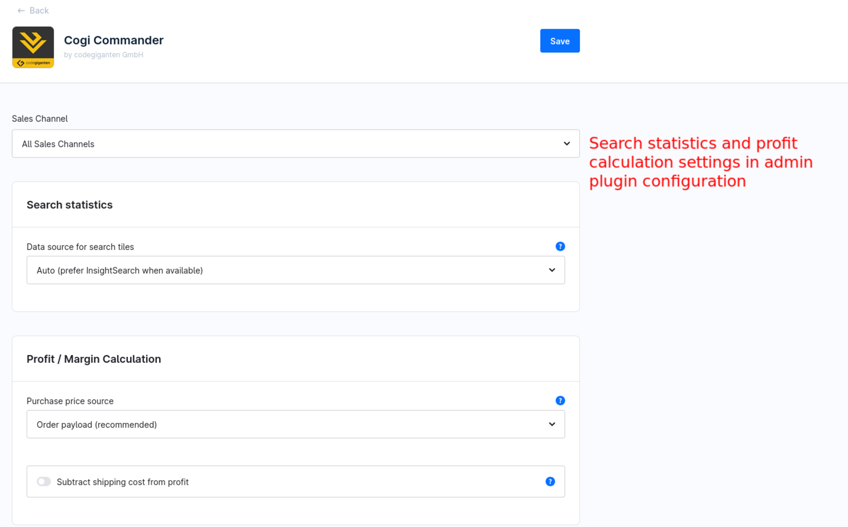Open the Sales Channel dropdown
Viewport: 848px width, 527px height.
(x=295, y=144)
